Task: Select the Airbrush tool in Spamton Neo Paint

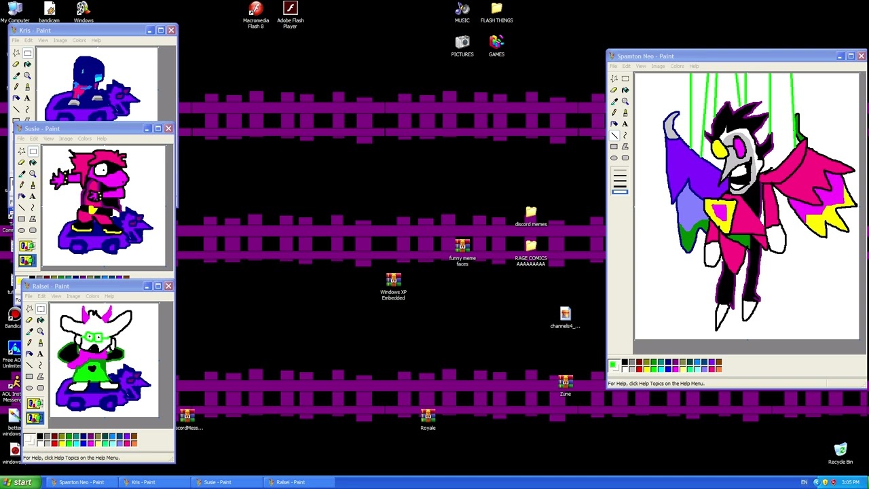Action: [x=614, y=124]
